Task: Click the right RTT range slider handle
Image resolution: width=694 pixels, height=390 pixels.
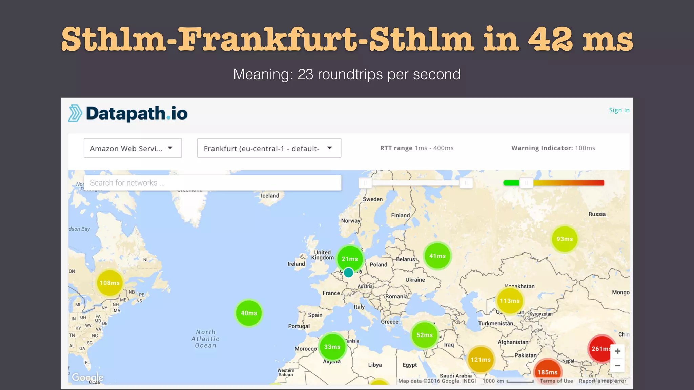Action: point(466,183)
